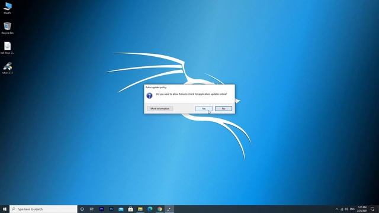
Task: Open the Windows Start menu
Action: point(5,209)
